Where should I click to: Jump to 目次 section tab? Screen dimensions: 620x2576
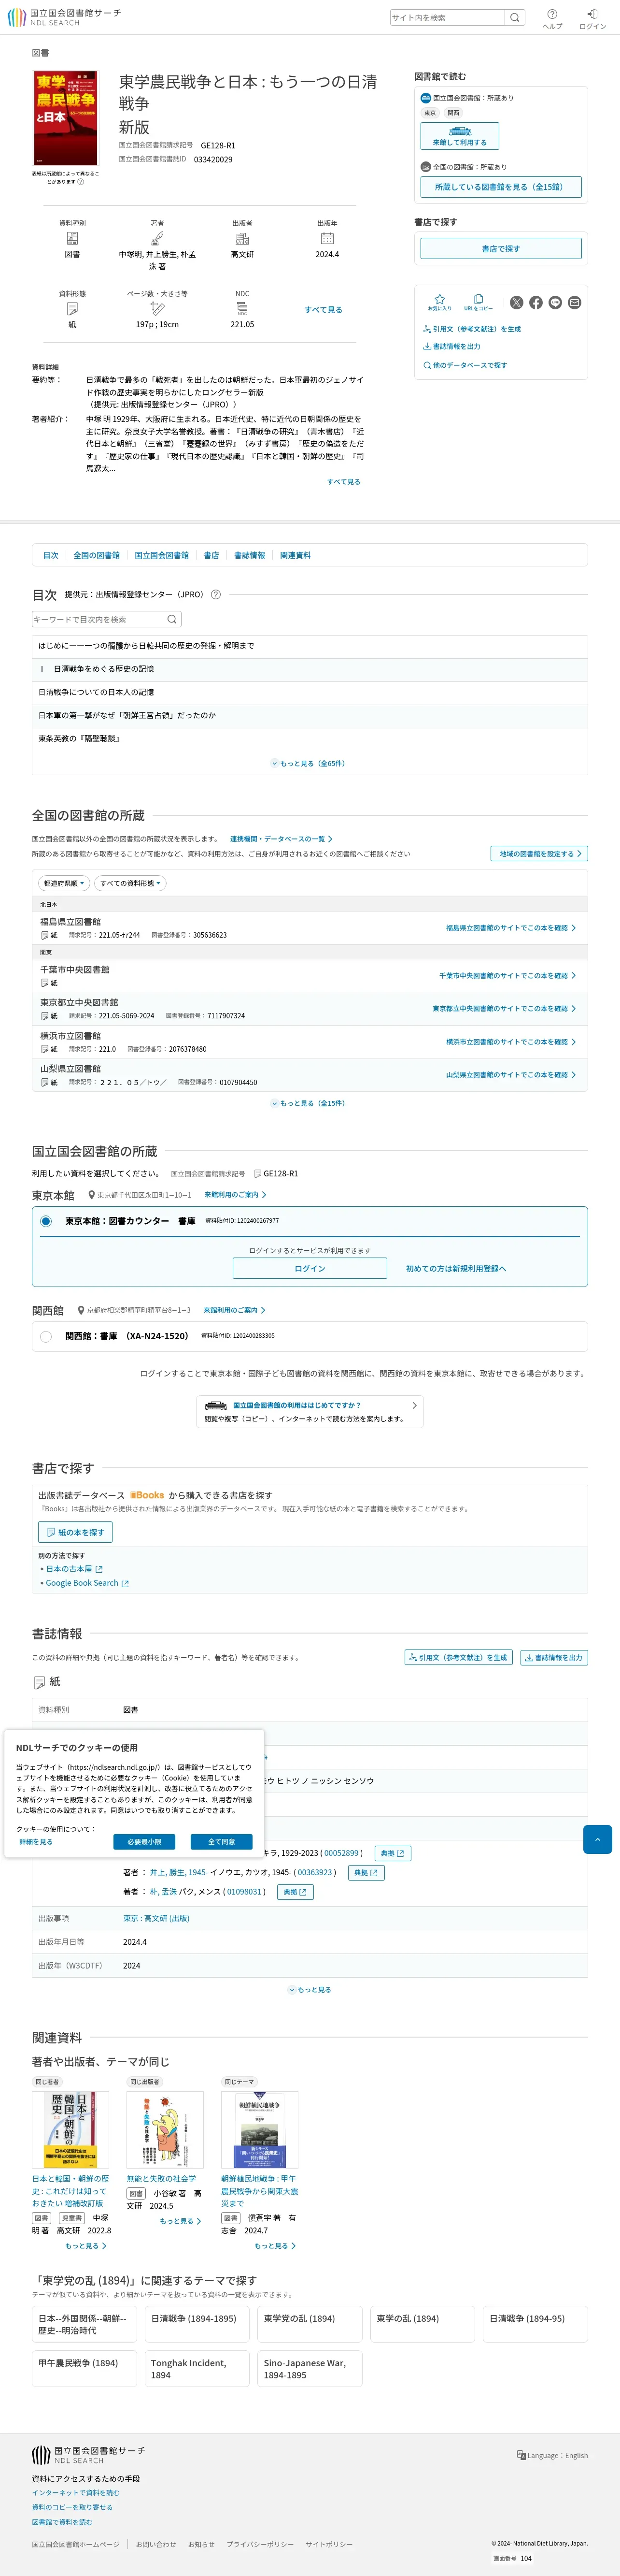coord(51,555)
